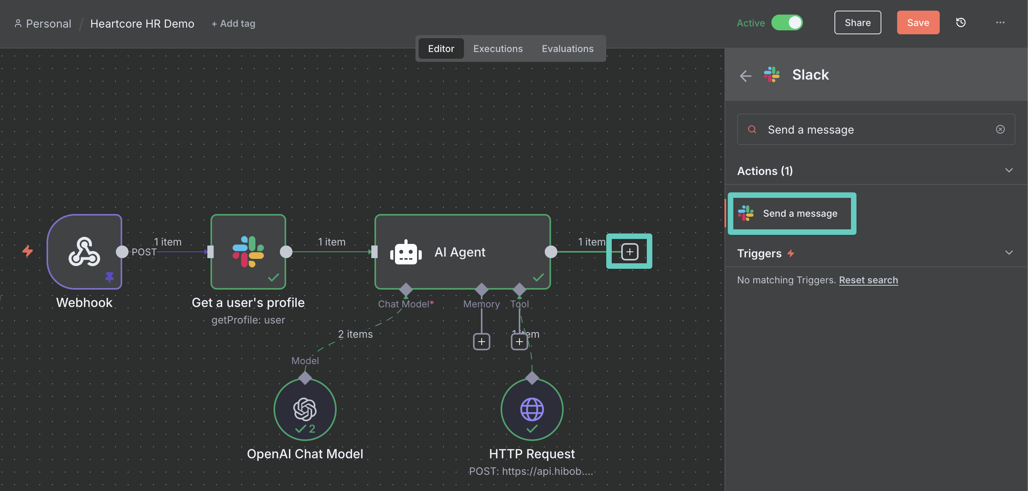This screenshot has width=1028, height=491.
Task: Go back using the panel arrow icon
Action: 745,75
